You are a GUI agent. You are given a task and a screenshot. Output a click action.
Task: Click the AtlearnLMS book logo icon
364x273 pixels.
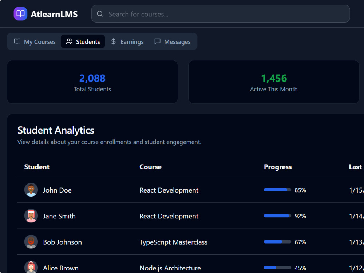click(20, 14)
